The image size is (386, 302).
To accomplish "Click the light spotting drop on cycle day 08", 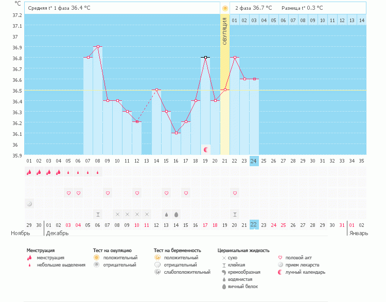I will (x=98, y=172).
